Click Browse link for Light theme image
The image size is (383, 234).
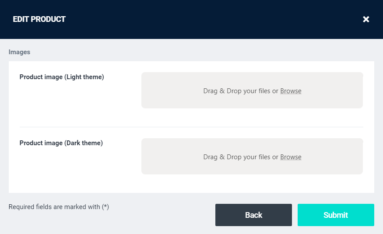[291, 91]
